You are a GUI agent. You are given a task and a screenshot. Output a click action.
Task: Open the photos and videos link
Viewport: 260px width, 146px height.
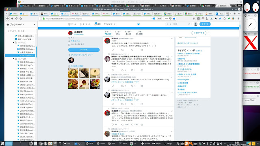[77, 66]
